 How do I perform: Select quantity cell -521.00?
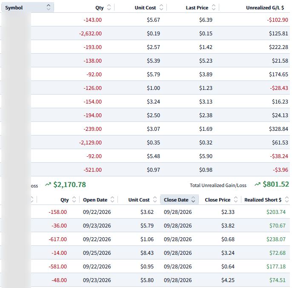[92, 170]
